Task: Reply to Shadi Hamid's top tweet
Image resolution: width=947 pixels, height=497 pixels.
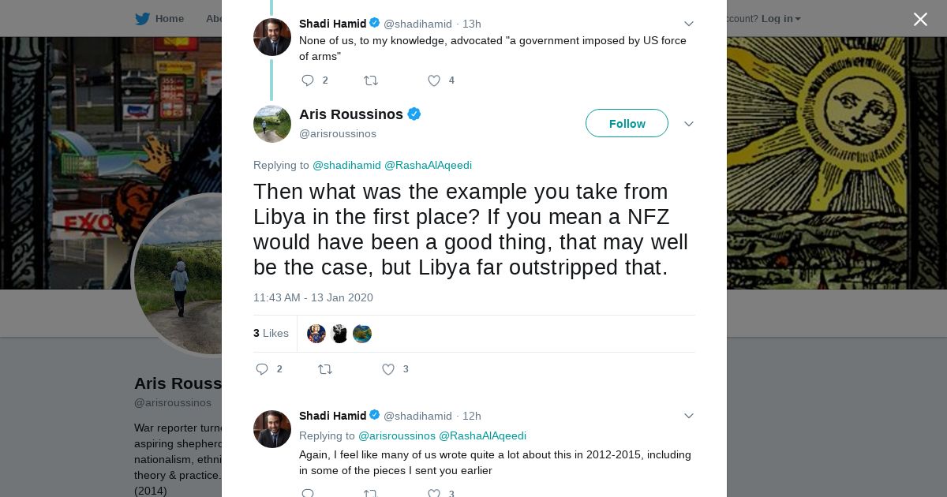Action: pos(308,80)
